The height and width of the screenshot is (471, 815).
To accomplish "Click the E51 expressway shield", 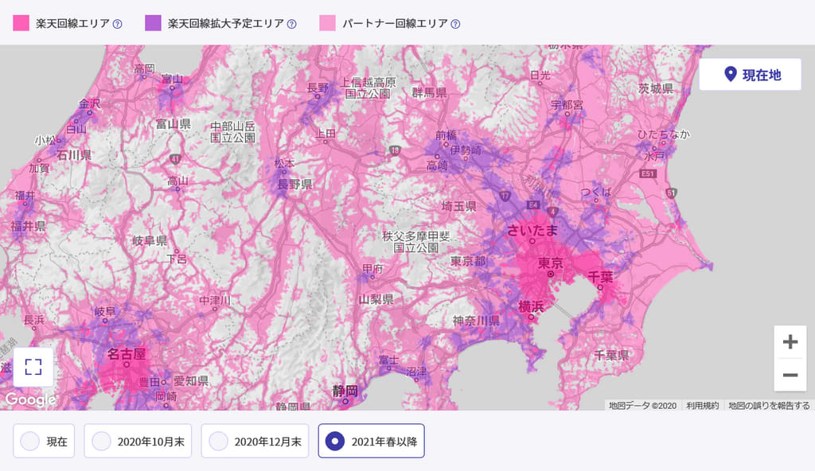I will click(x=648, y=173).
